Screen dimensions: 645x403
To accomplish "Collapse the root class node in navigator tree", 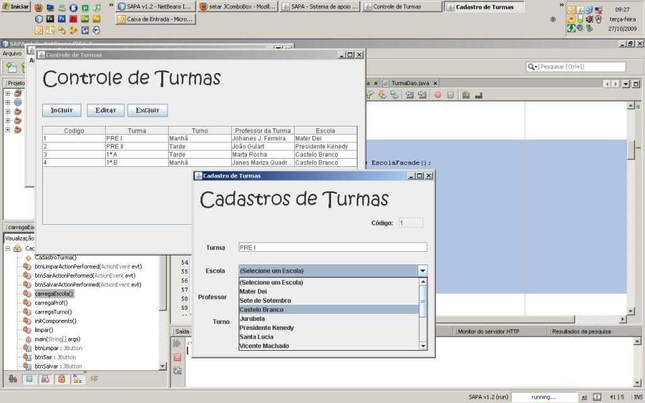I will [8, 249].
